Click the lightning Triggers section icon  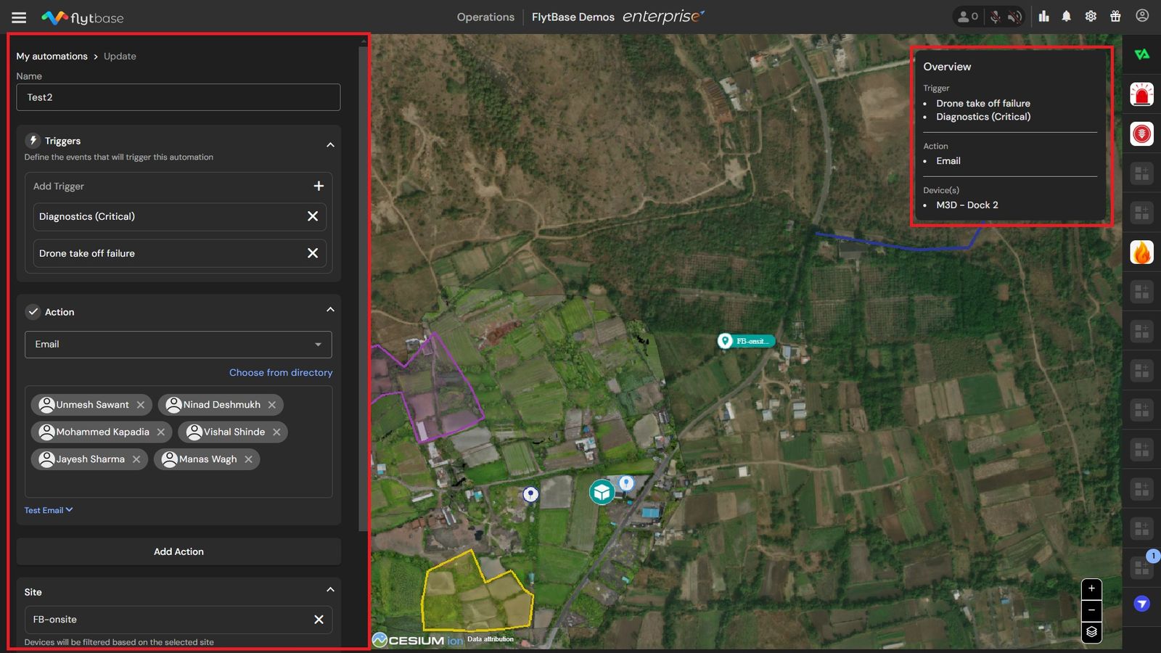click(x=33, y=141)
